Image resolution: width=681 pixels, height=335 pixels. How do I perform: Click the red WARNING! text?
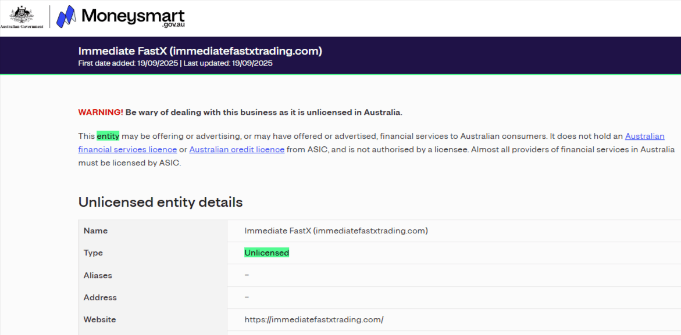click(x=101, y=112)
